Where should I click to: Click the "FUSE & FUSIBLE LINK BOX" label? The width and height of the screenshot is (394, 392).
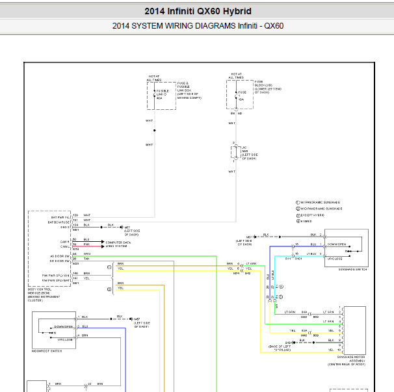pos(184,86)
